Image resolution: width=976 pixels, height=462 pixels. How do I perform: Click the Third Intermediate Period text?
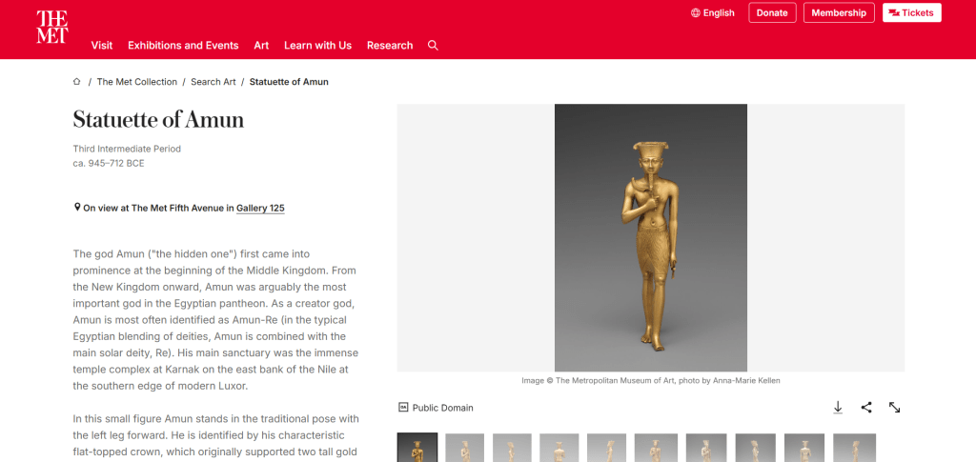coord(127,149)
